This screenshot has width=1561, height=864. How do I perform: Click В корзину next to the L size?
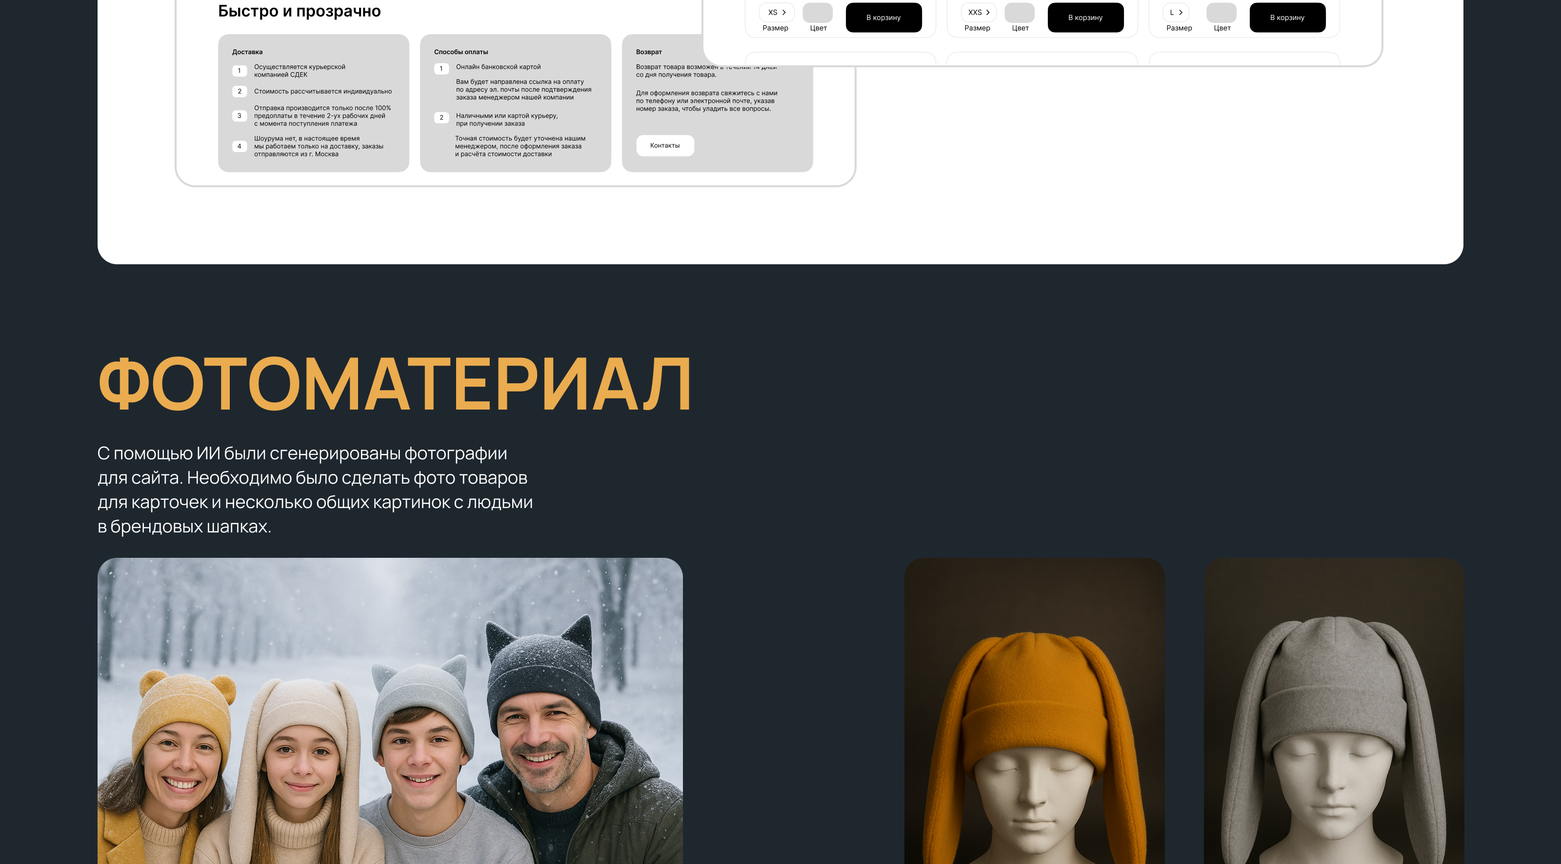click(1287, 17)
